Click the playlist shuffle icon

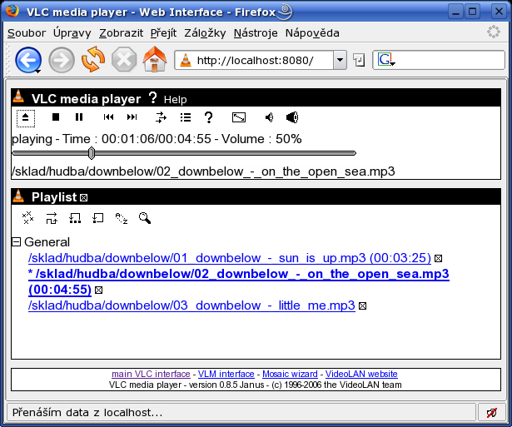click(52, 218)
